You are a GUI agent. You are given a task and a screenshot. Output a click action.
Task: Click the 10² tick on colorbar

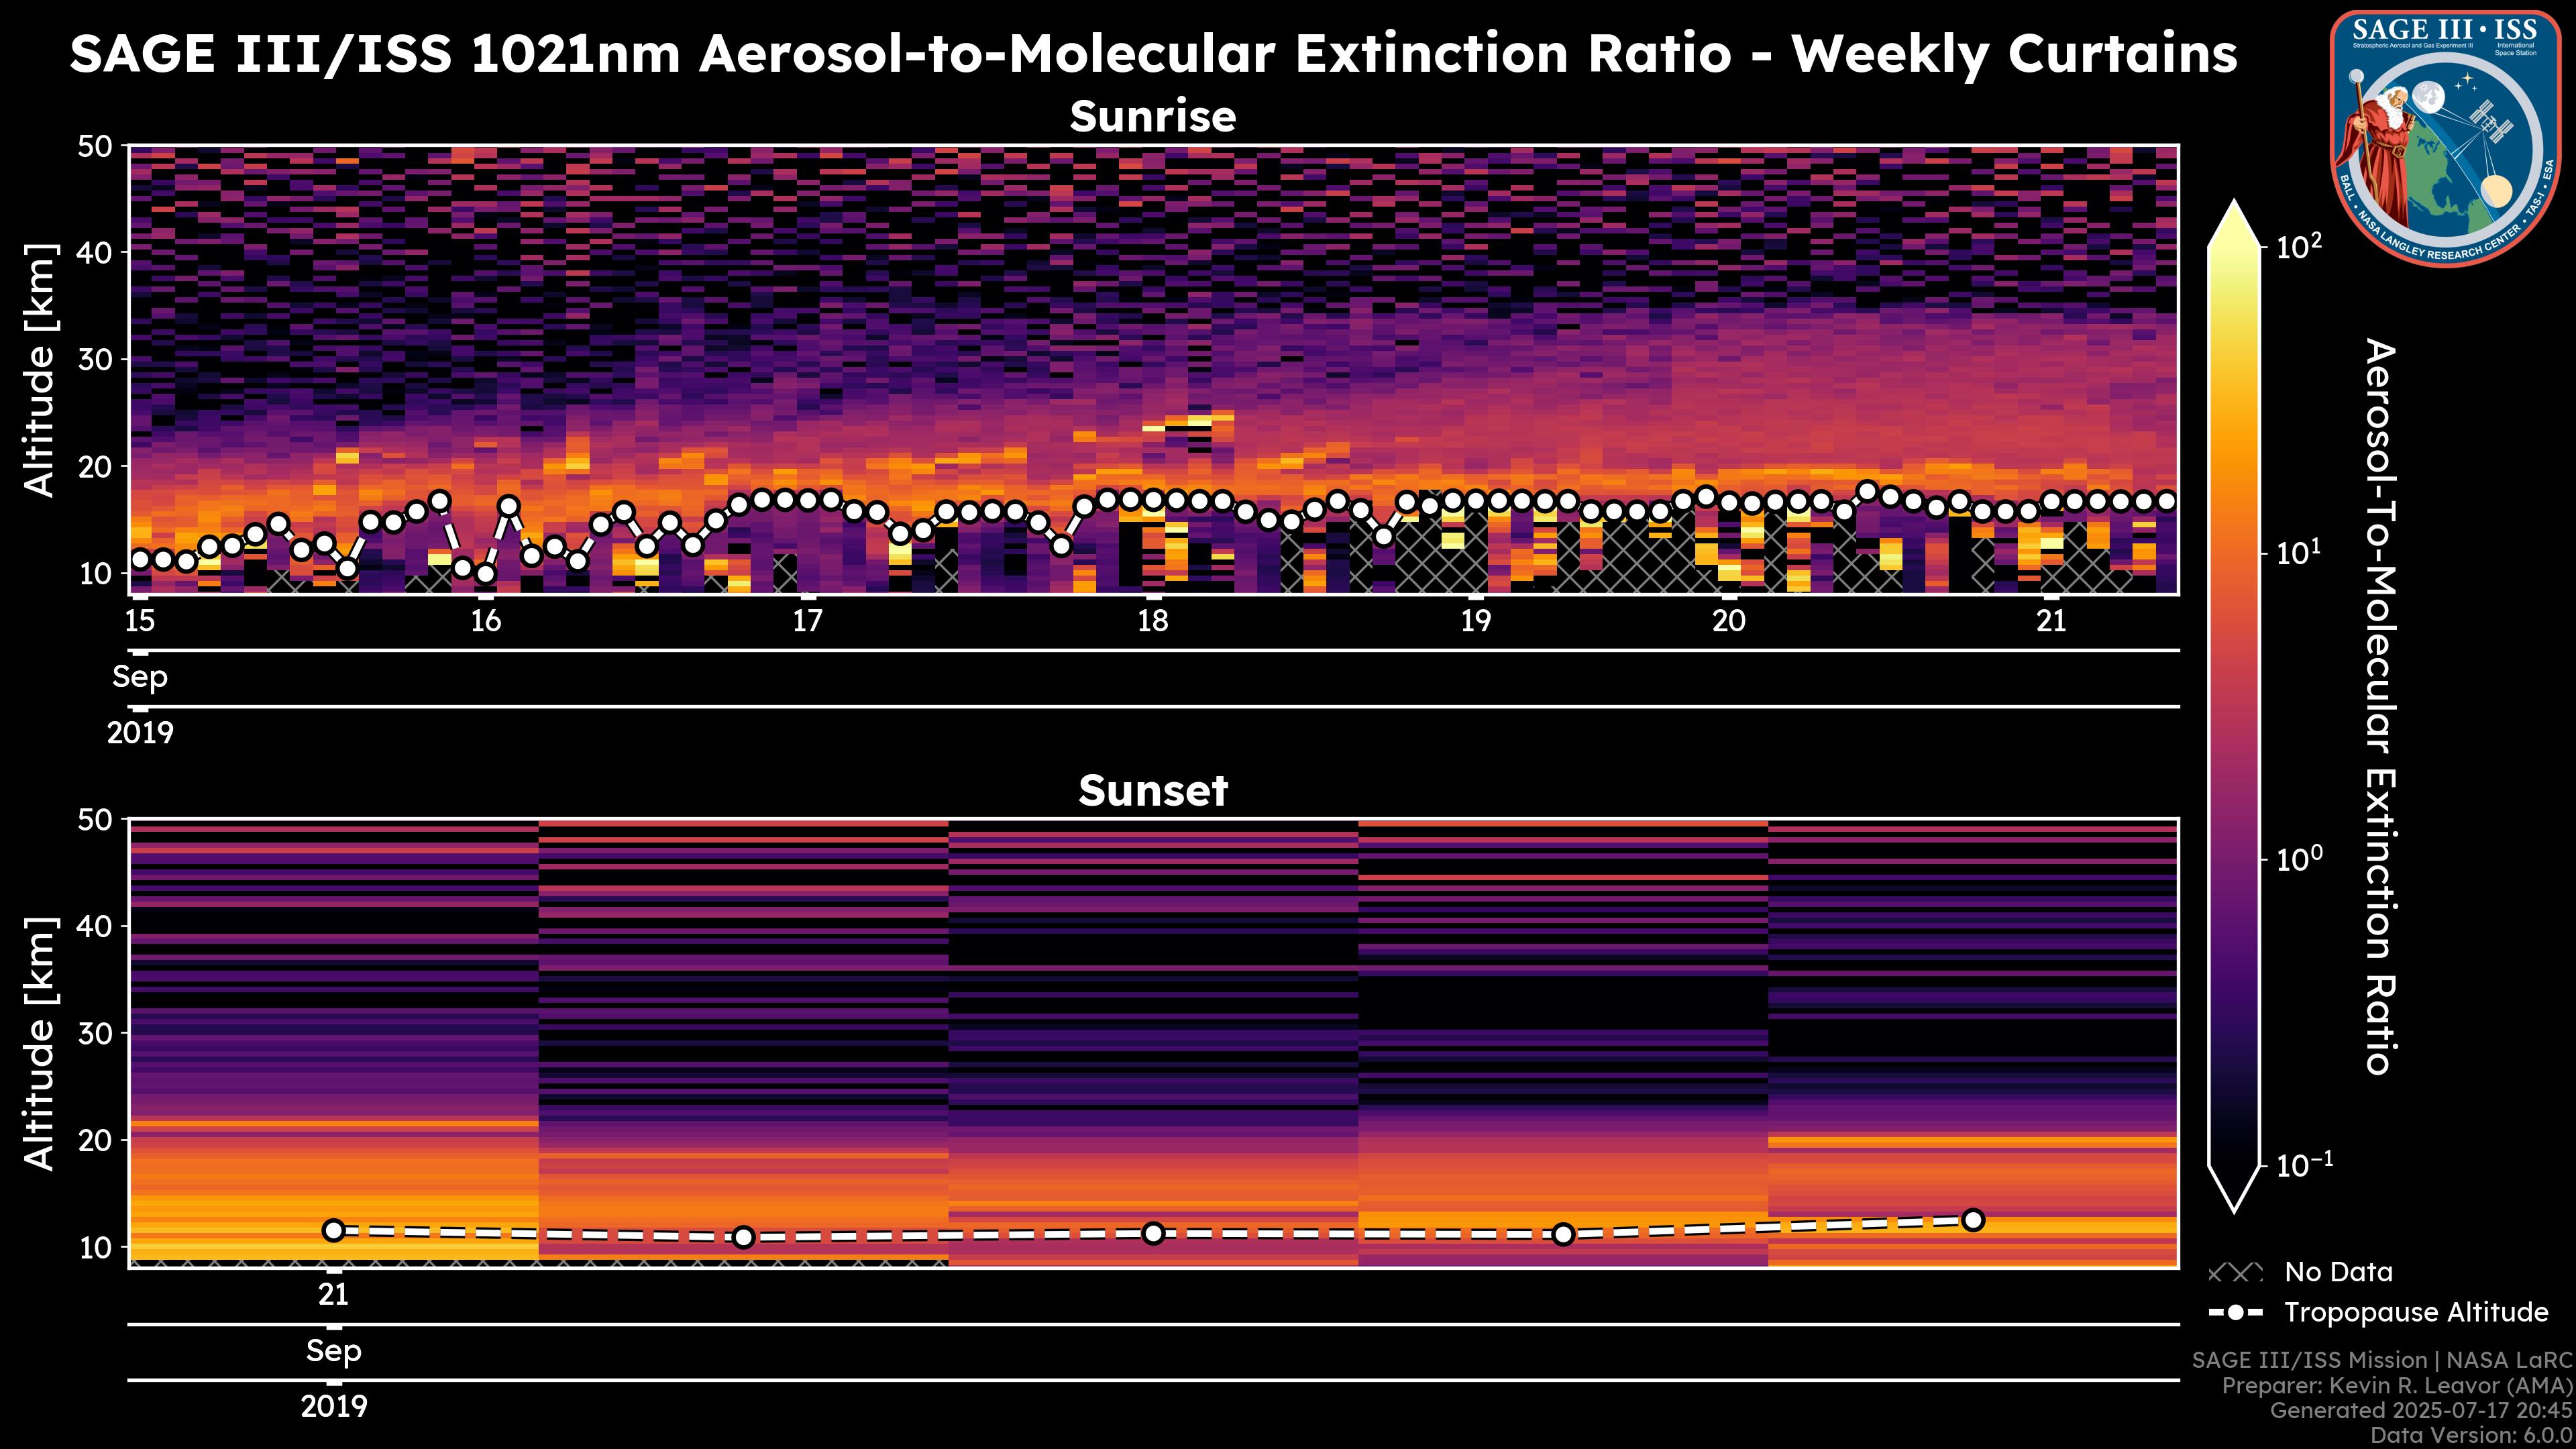[2301, 246]
